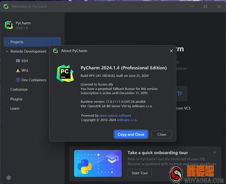
Task: Click the Python onboarding tour thumbnail
Action: (x=98, y=163)
